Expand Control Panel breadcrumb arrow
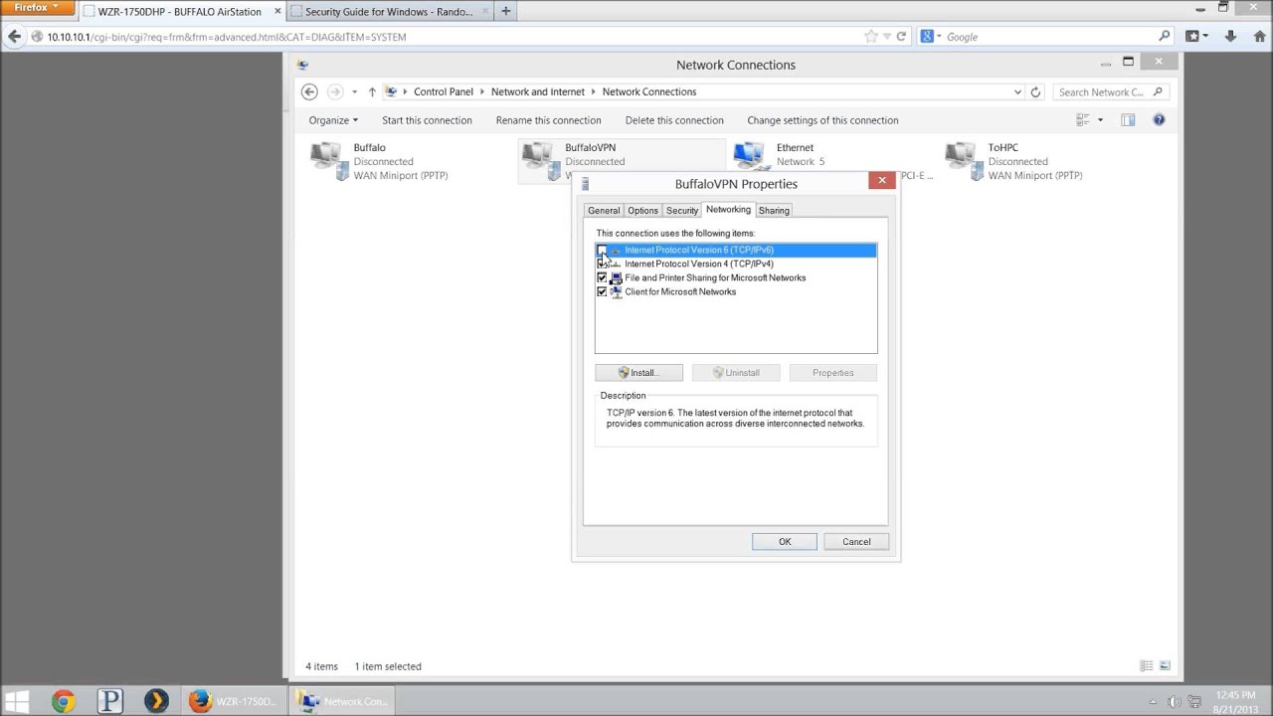This screenshot has width=1273, height=716. click(482, 91)
